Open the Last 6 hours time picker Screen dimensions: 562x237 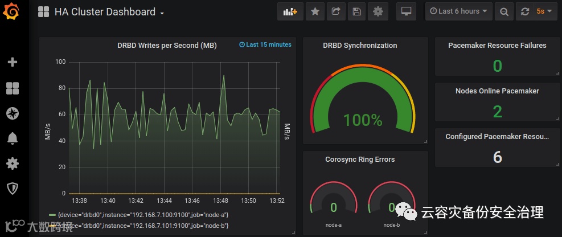coord(459,11)
